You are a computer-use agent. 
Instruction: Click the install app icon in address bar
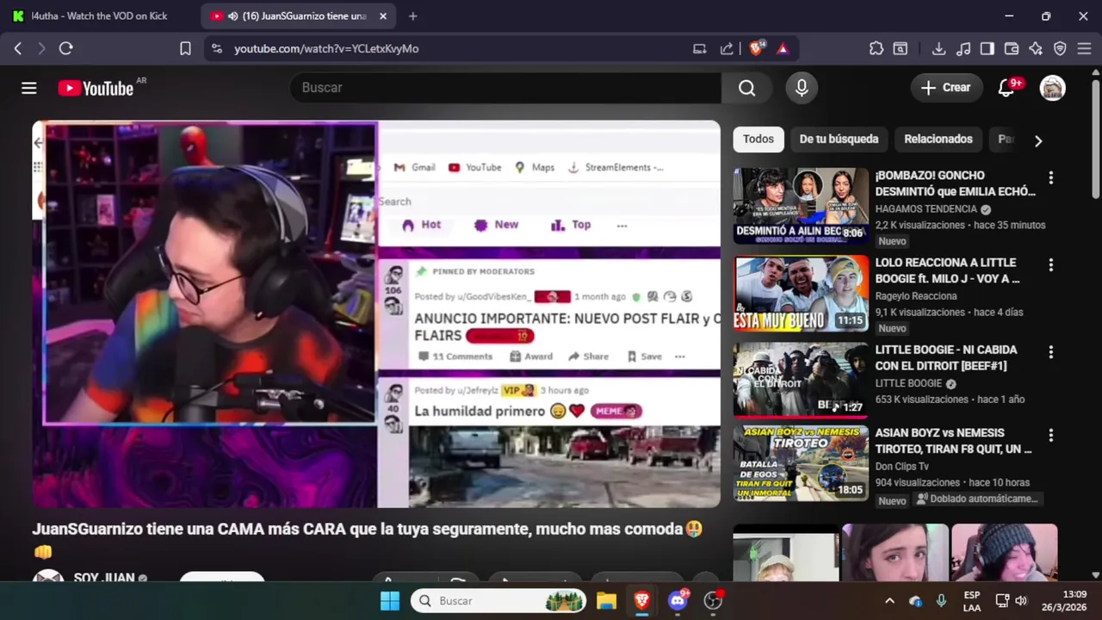700,49
